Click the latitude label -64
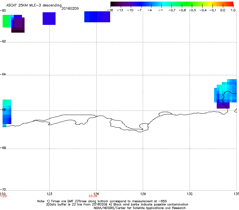Viewport: 239px width, 210px height. (3, 74)
